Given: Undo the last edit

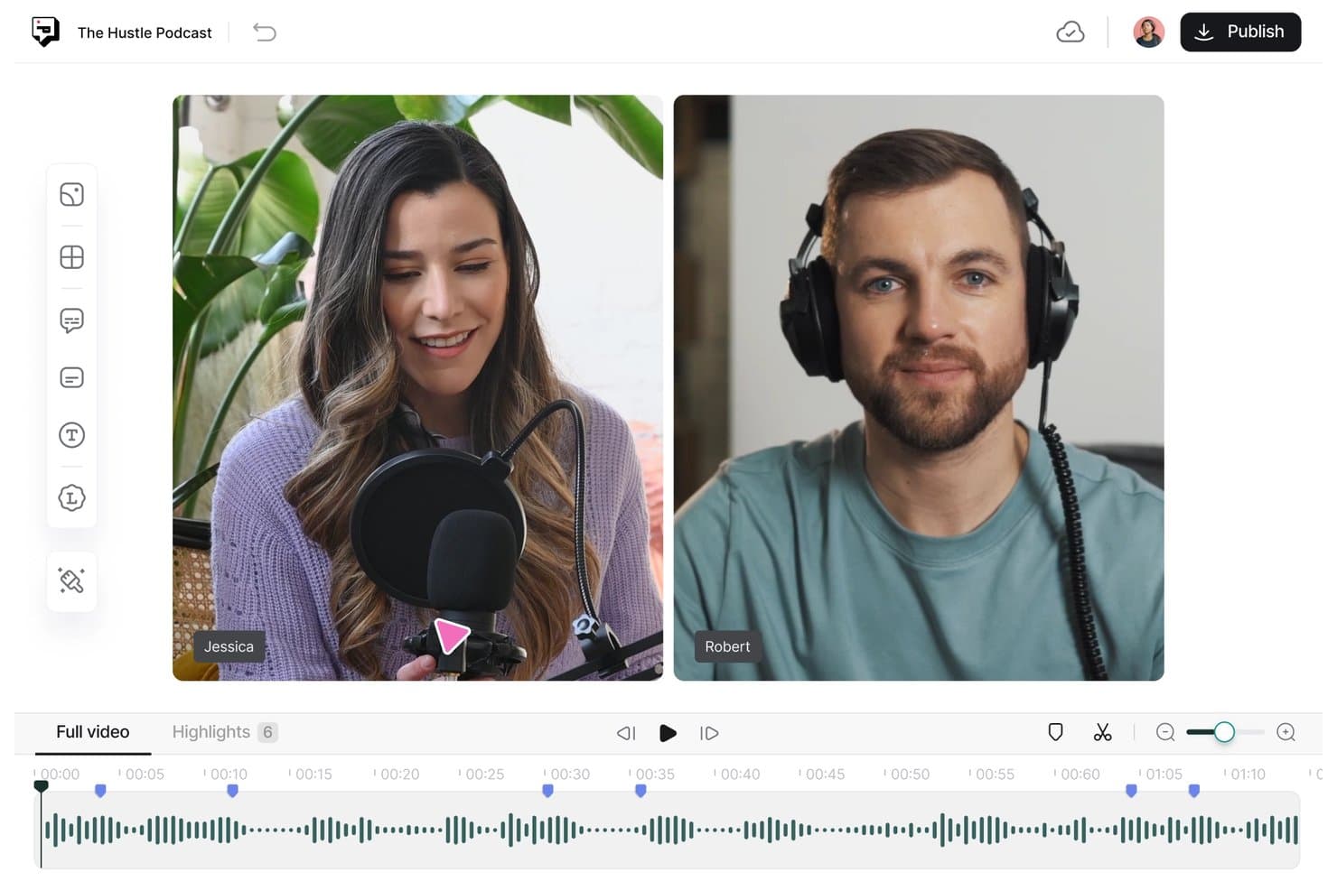Looking at the screenshot, I should (265, 32).
